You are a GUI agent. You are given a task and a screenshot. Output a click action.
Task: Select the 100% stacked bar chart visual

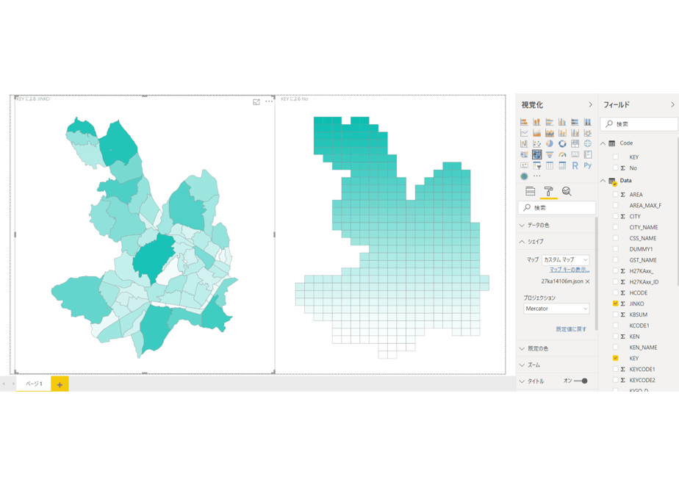click(575, 122)
